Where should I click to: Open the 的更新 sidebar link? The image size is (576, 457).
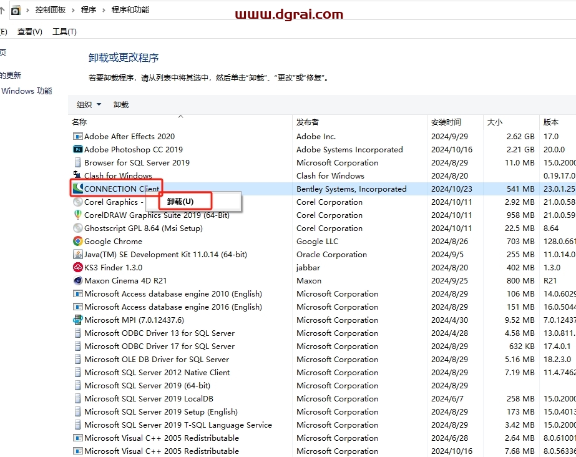[x=11, y=76]
